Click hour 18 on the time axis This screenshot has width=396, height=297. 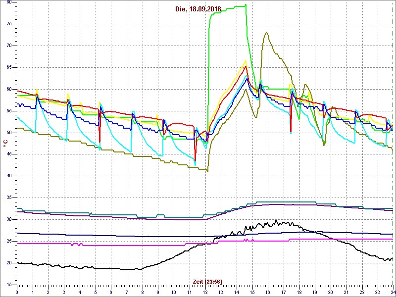(x=299, y=293)
